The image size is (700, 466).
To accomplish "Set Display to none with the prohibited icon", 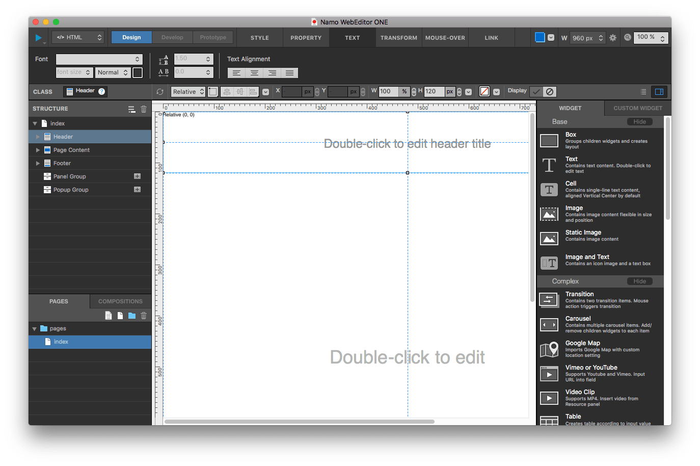I will [550, 92].
